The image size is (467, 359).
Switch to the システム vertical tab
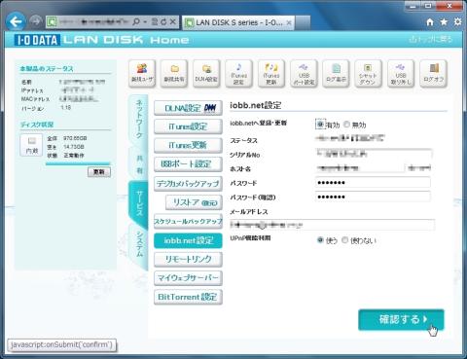[139, 244]
